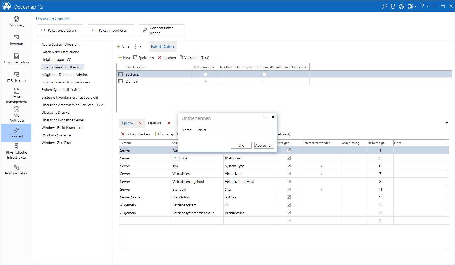Switch to the Query tab
Screen dimensions: 455x265
tap(127, 123)
